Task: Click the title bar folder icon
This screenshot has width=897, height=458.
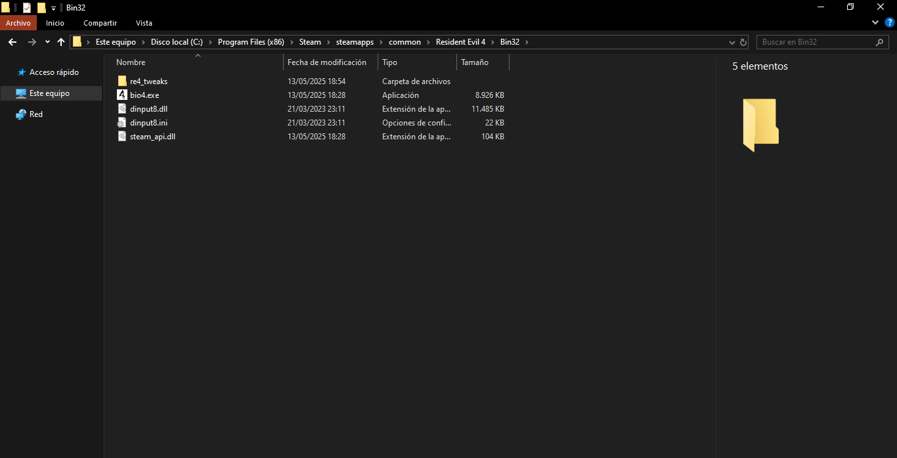Action: 5,8
